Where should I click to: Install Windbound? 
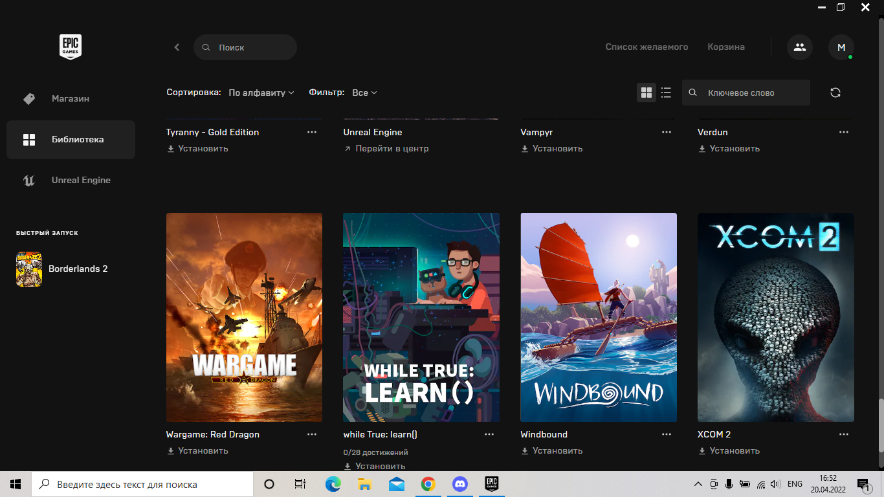(x=552, y=450)
